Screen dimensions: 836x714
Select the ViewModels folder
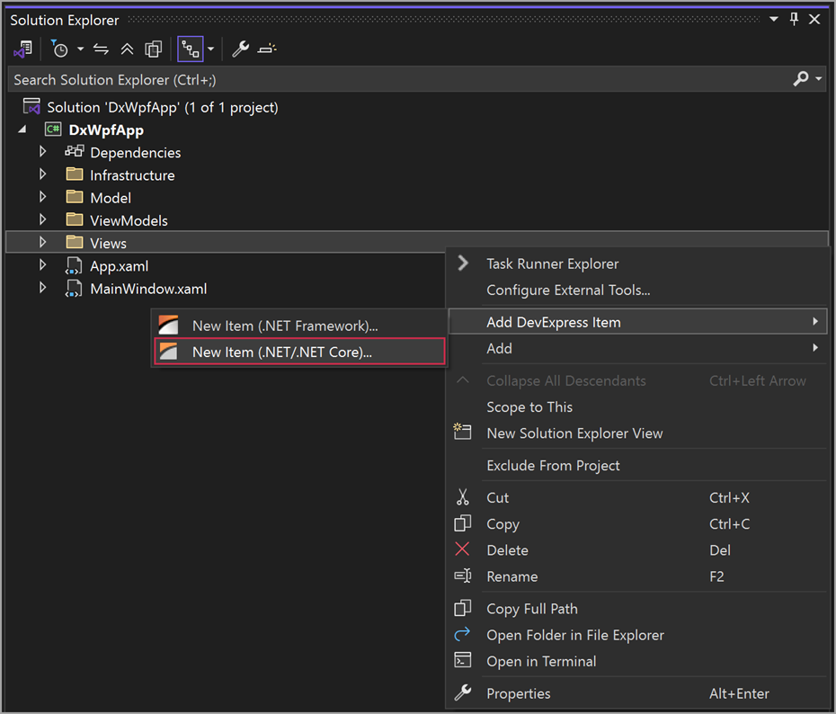[x=129, y=220]
